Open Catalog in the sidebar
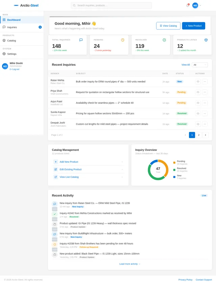This screenshot has width=216, height=284. point(22,40)
